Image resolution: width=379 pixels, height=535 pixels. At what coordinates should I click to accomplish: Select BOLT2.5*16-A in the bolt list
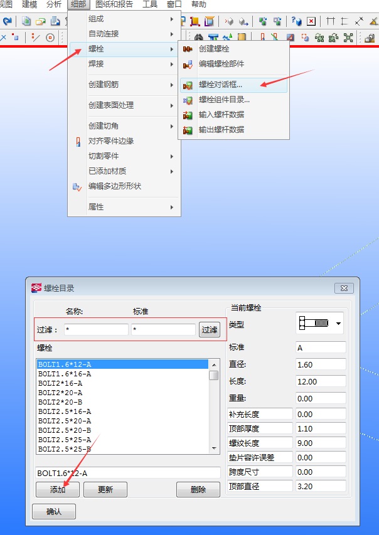[122, 411]
